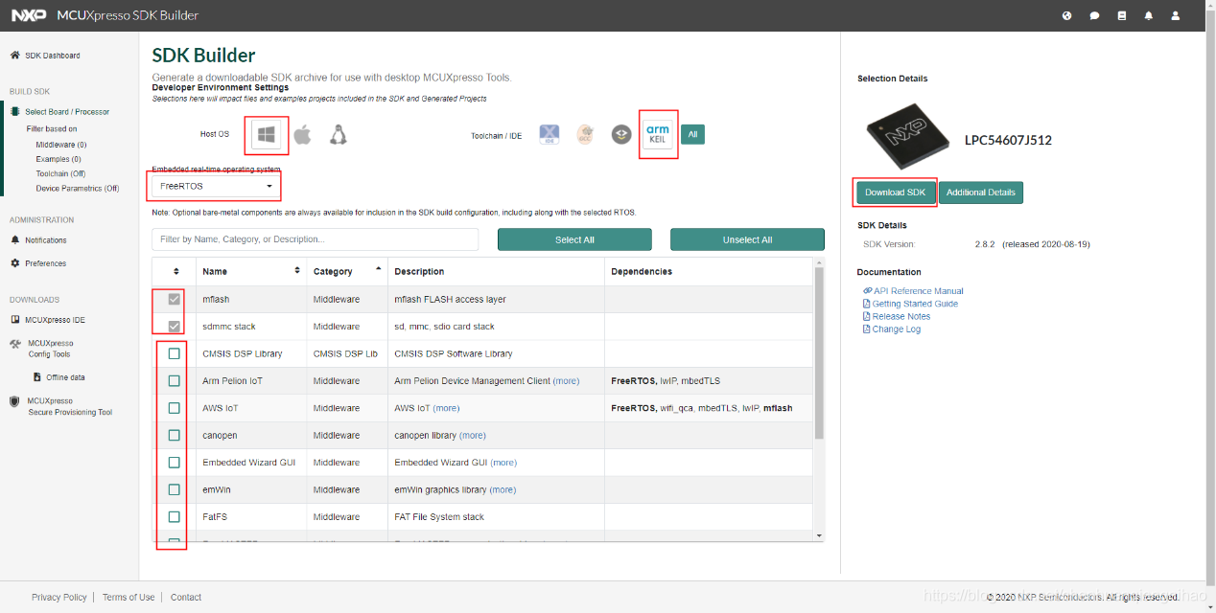
Task: Click the Additional Details button
Action: (980, 193)
